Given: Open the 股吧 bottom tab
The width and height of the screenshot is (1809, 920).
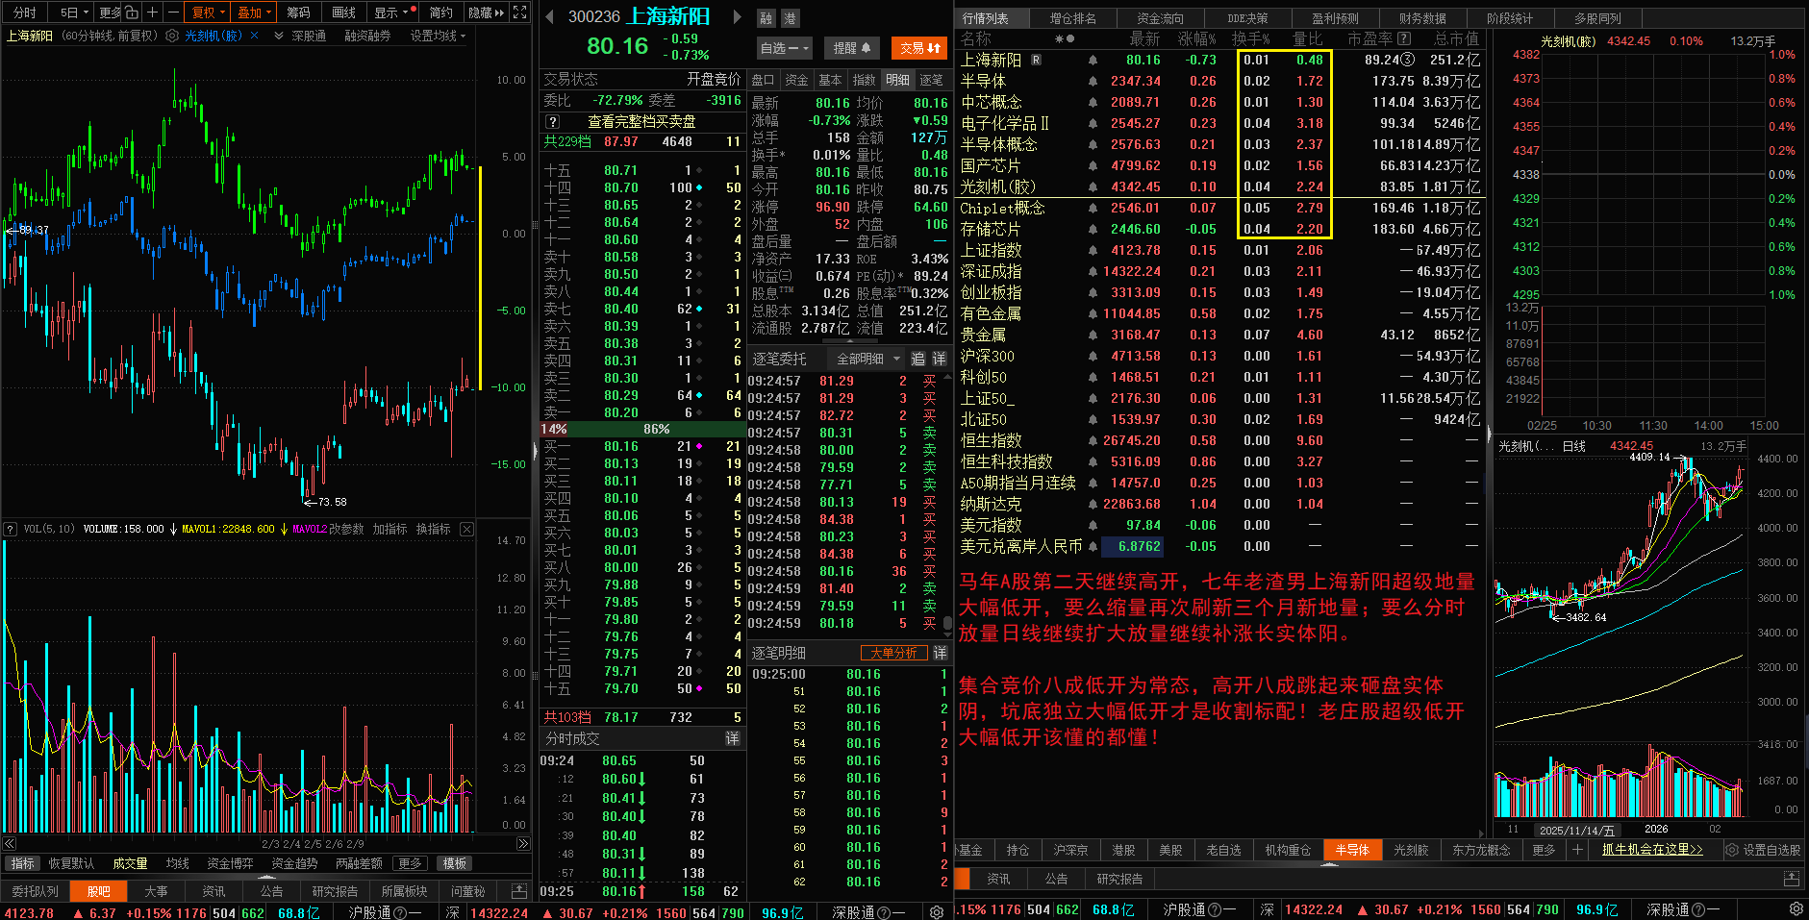Looking at the screenshot, I should tap(99, 891).
